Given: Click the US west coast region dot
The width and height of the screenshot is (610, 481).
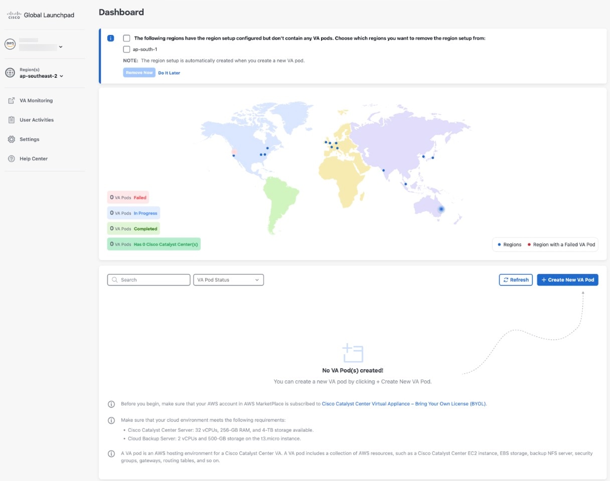Looking at the screenshot, I should click(x=233, y=155).
